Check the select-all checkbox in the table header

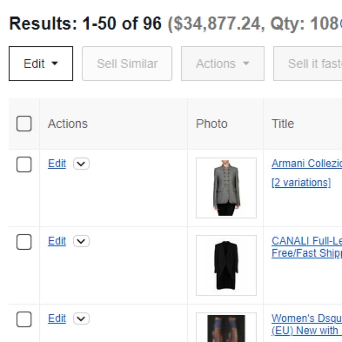tap(24, 124)
